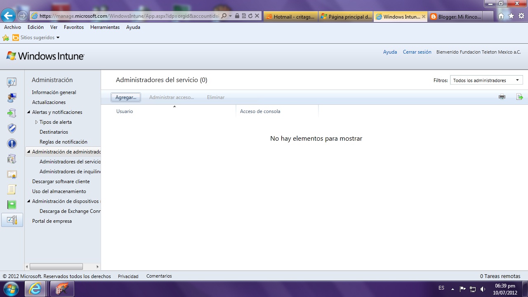The height and width of the screenshot is (297, 528).
Task: Close the Windows Intune browser tab
Action: (x=424, y=16)
